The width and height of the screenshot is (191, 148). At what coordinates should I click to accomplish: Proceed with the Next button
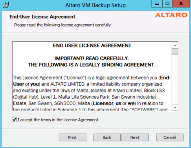click(135, 137)
